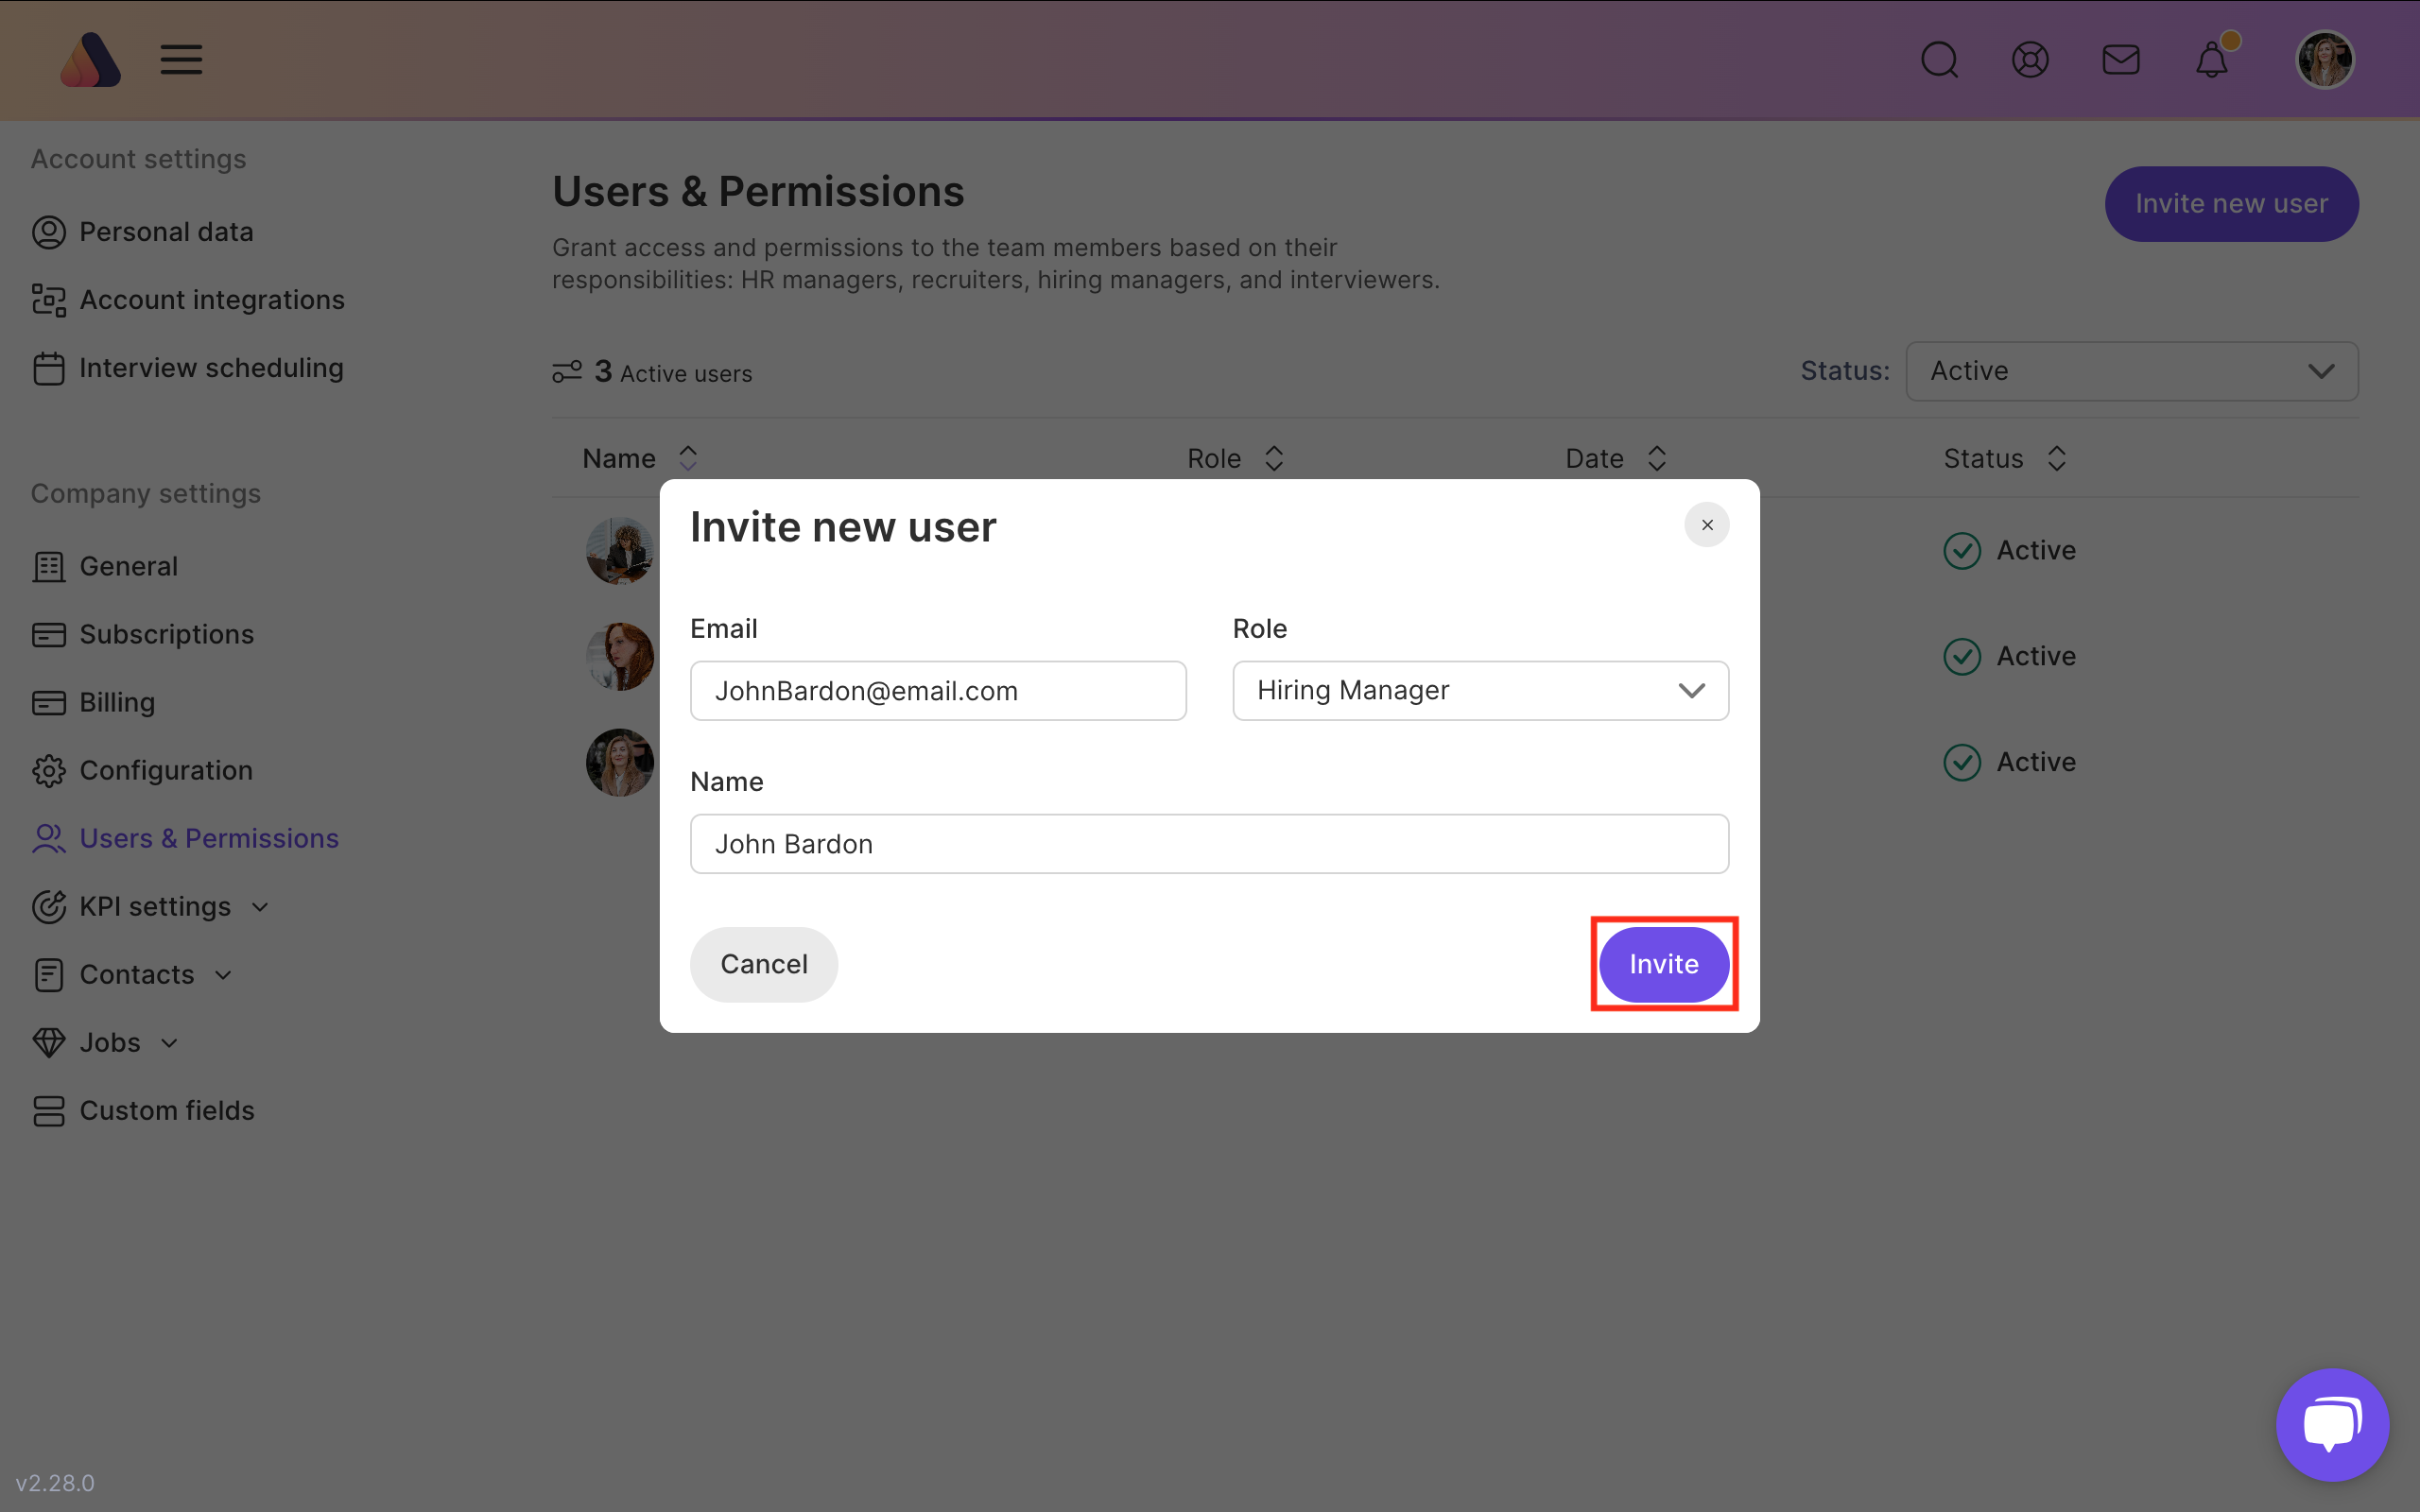2420x1512 pixels.
Task: Open the mail envelope icon
Action: (x=2121, y=60)
